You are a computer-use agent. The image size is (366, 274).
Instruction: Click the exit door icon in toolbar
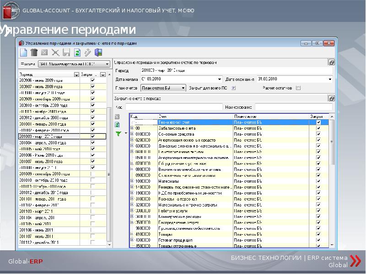click(98, 53)
